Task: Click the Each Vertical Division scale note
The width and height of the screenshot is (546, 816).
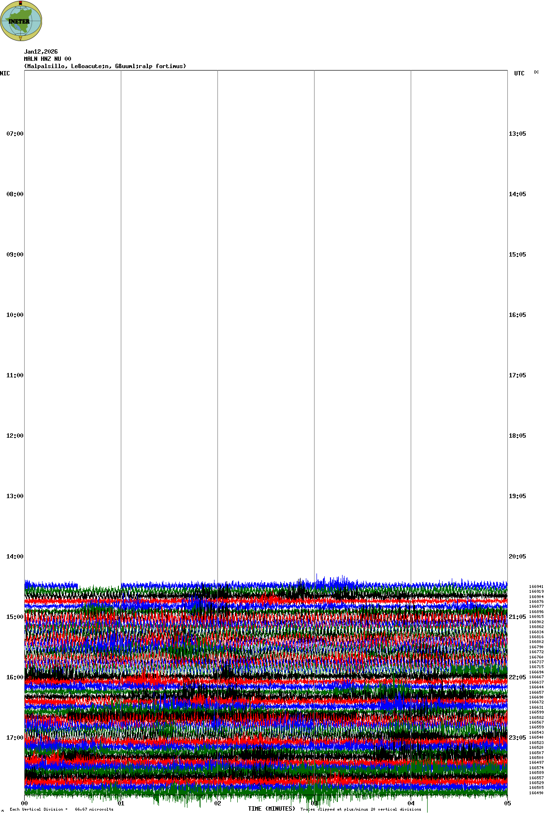Action: pyautogui.click(x=61, y=809)
